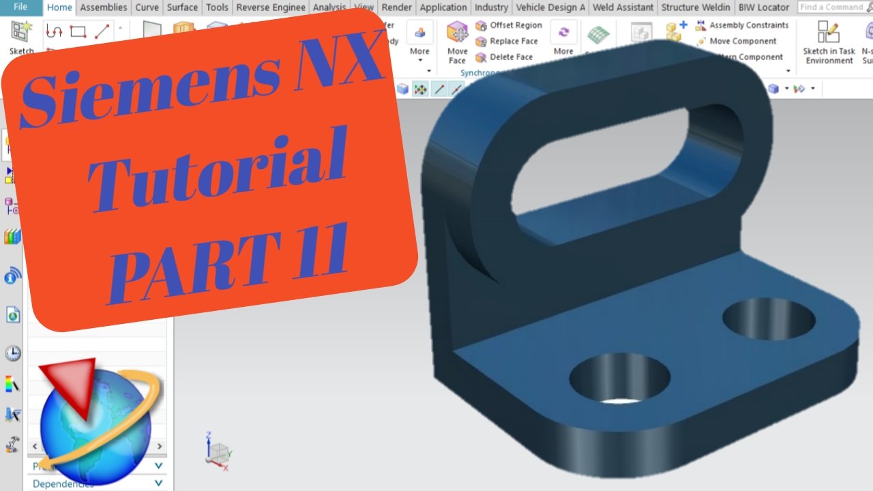Switch to the BIW Locator tab

[764, 8]
